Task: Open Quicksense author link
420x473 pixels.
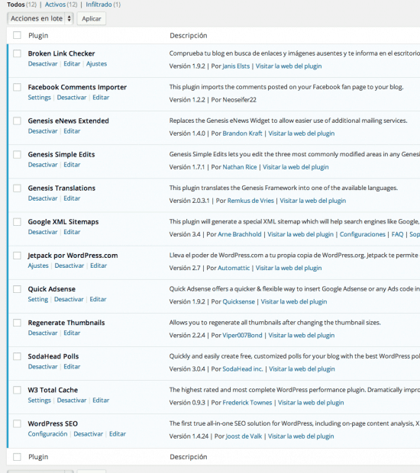Action: tap(238, 301)
